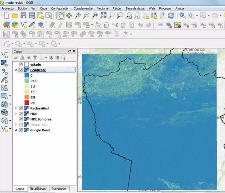Click the Save Project floppy icon
The height and width of the screenshot is (193, 225).
coord(23,15)
